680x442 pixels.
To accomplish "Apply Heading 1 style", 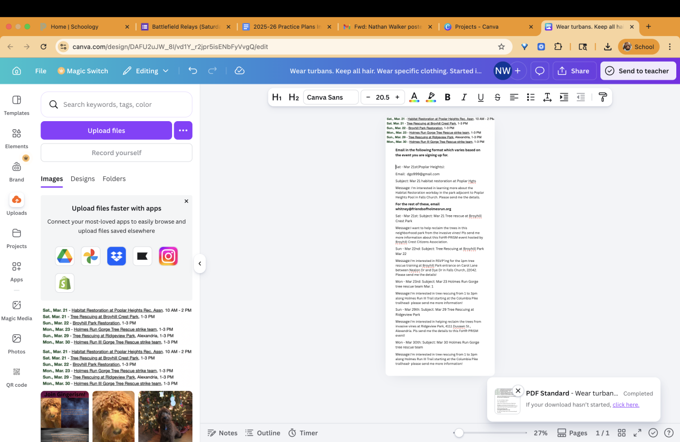I will (277, 97).
